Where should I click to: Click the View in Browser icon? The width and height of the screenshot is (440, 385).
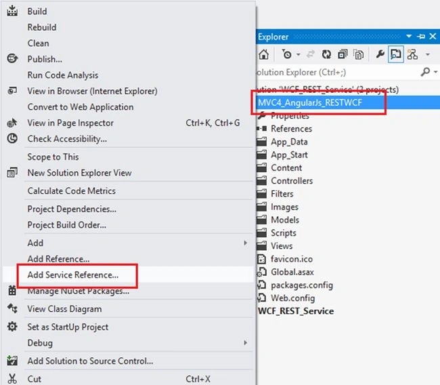(12, 91)
